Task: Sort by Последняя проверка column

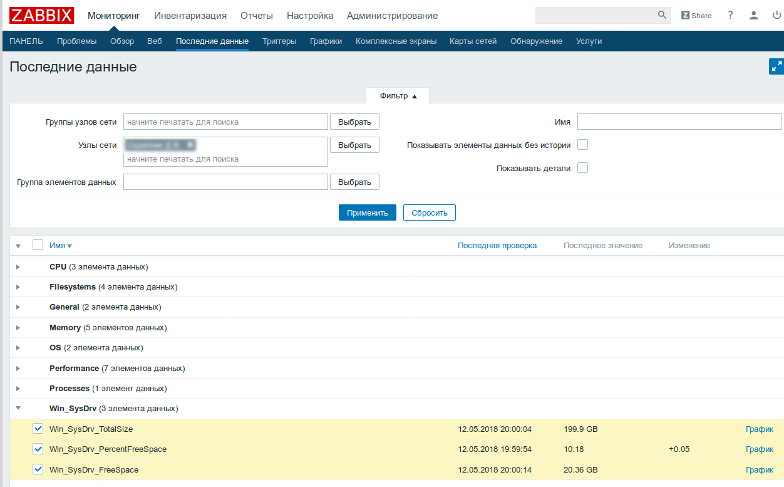Action: (497, 246)
